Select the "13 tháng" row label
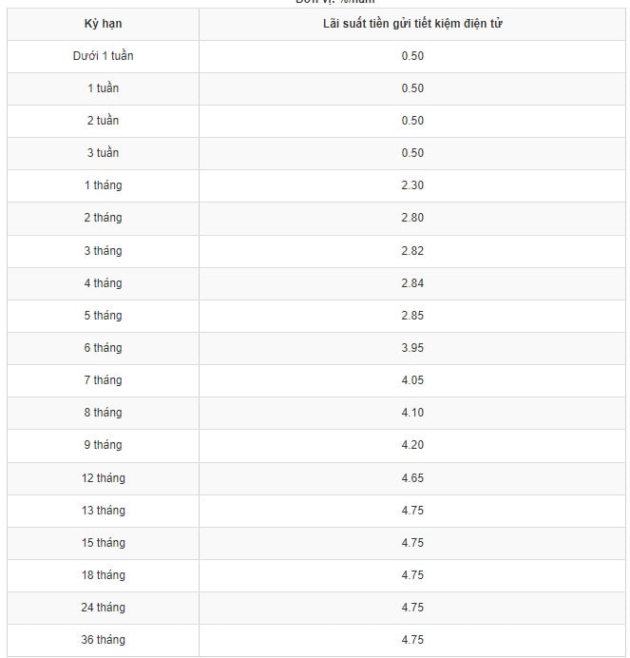Viewport: 630px width, 658px height. (103, 511)
